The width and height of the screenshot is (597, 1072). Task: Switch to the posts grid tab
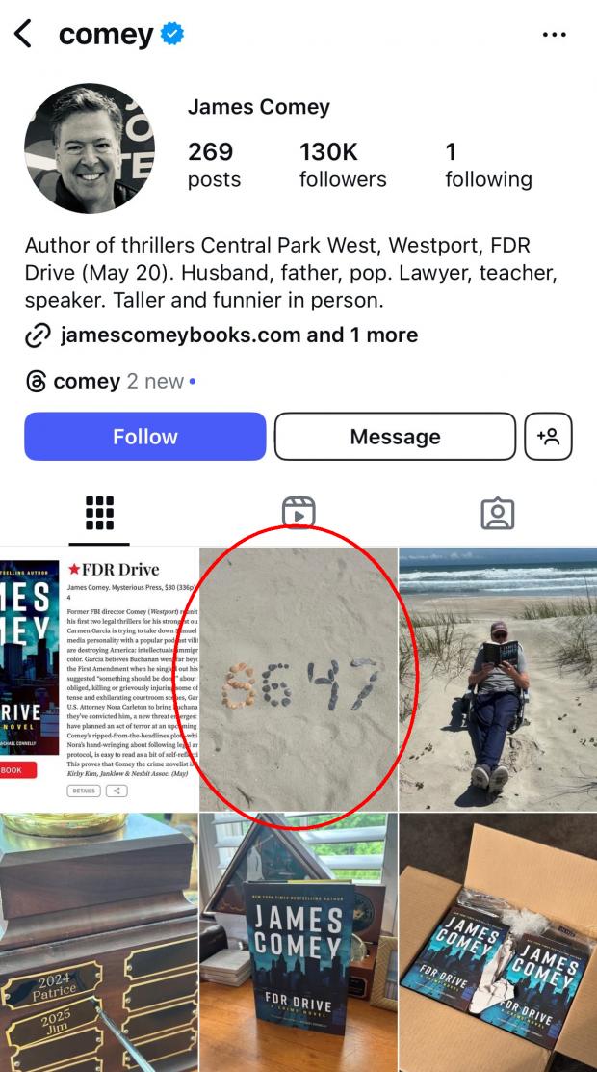[100, 514]
